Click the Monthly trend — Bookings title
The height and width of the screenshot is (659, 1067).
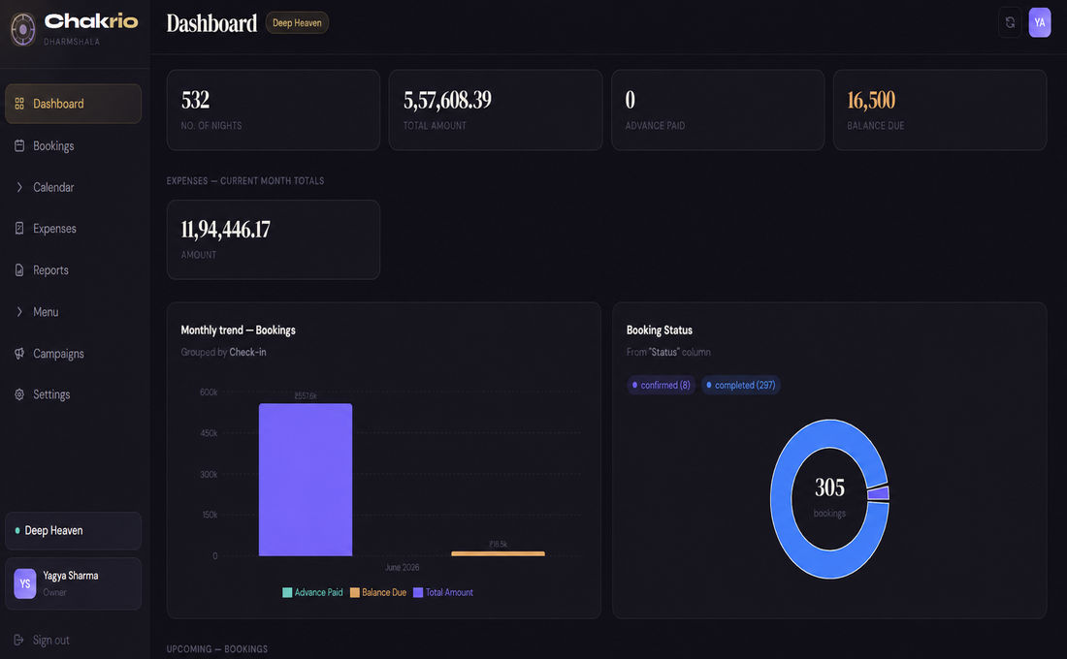click(x=239, y=329)
